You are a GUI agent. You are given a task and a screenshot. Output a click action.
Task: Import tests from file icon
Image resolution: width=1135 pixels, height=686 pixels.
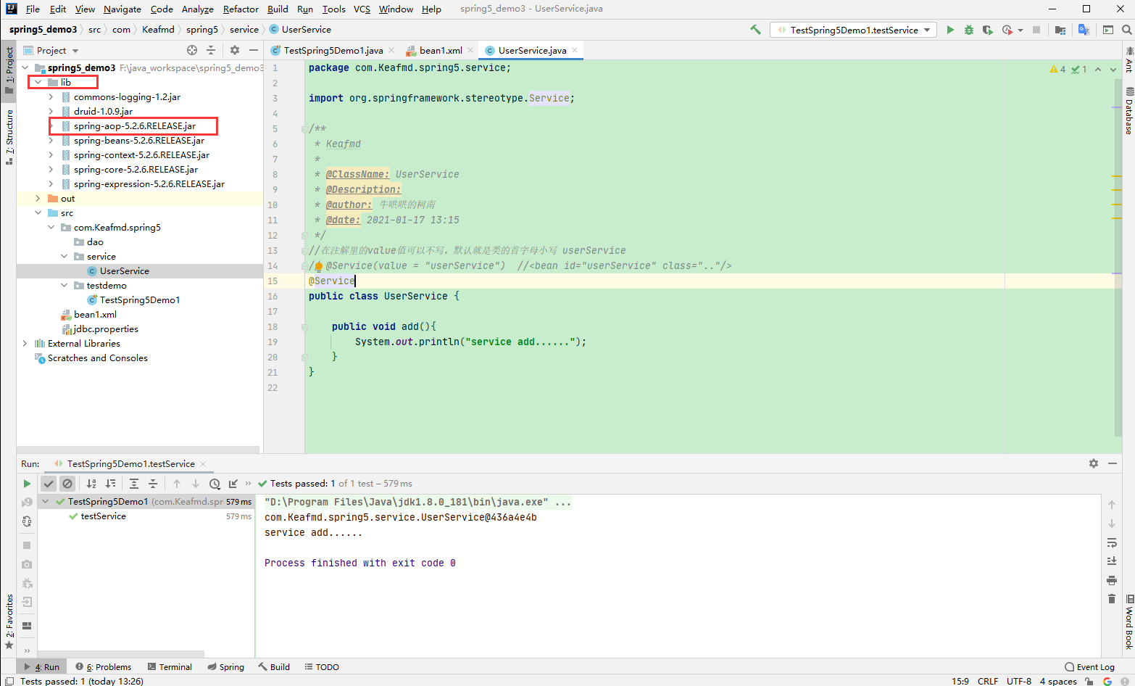(x=233, y=484)
